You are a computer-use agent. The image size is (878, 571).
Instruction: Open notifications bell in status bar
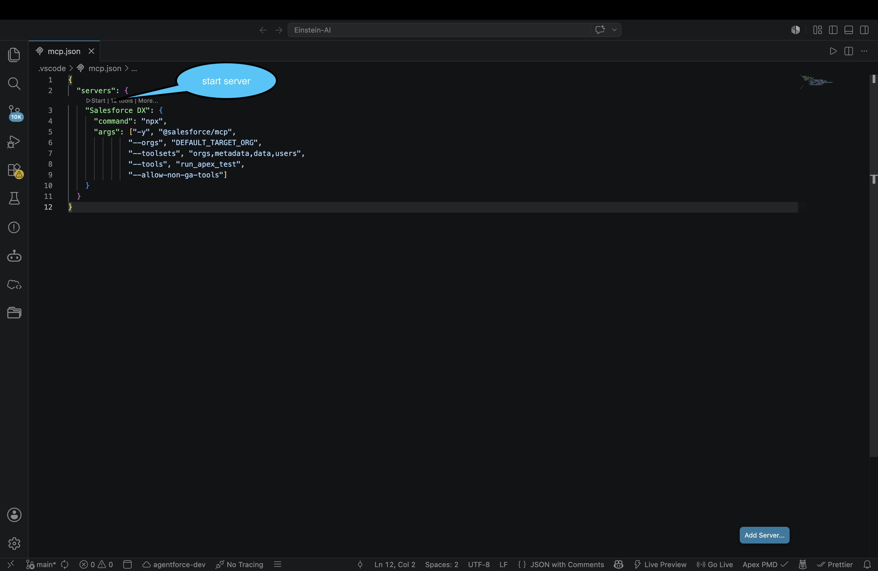[867, 564]
